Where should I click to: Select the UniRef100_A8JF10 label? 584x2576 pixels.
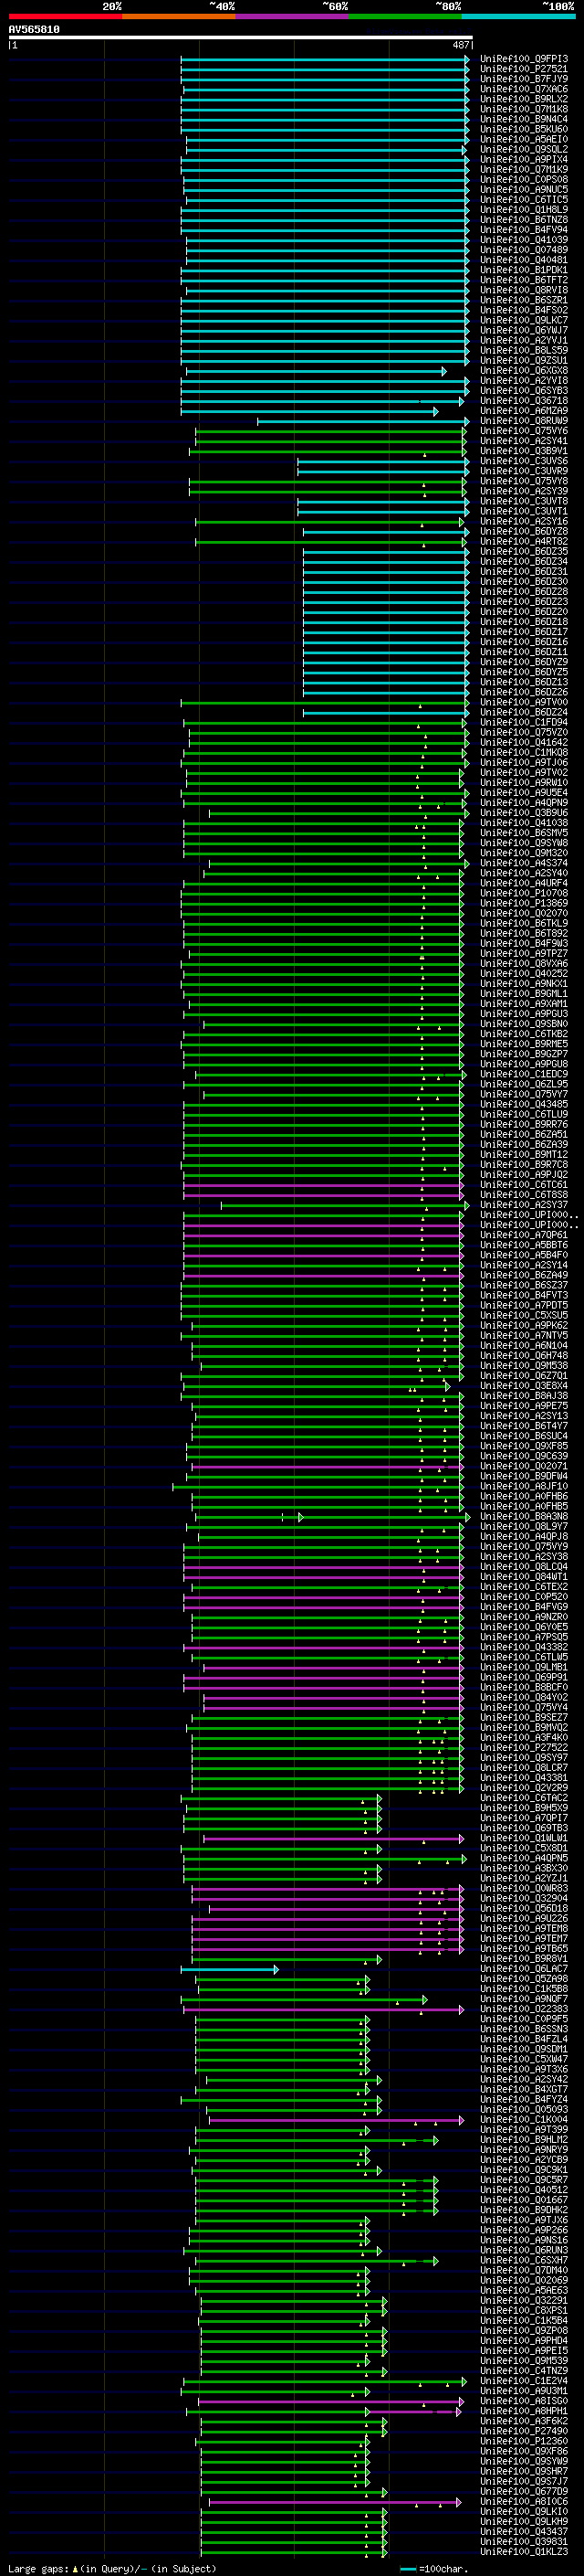point(524,1486)
